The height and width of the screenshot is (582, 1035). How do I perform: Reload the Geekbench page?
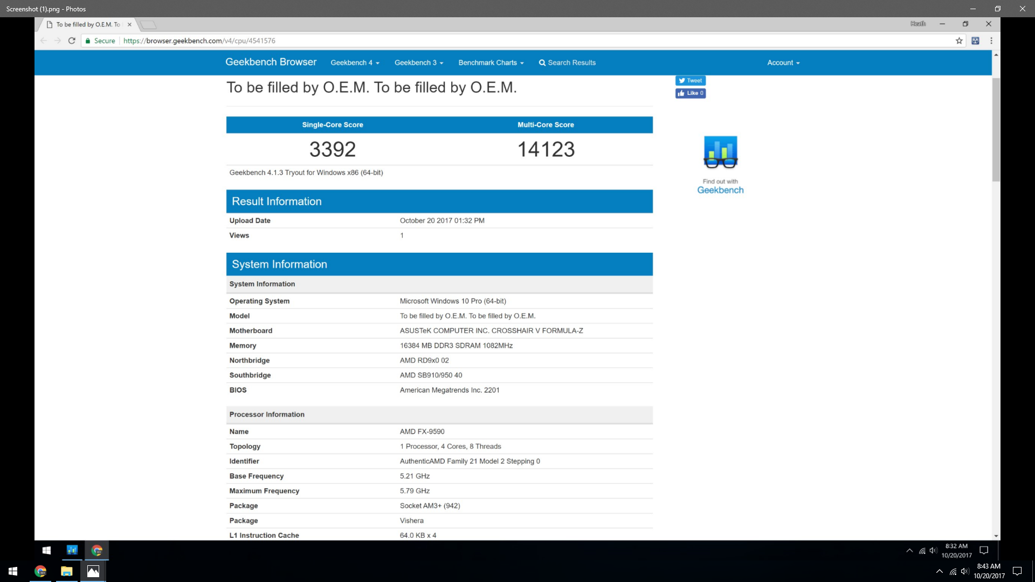coord(72,40)
